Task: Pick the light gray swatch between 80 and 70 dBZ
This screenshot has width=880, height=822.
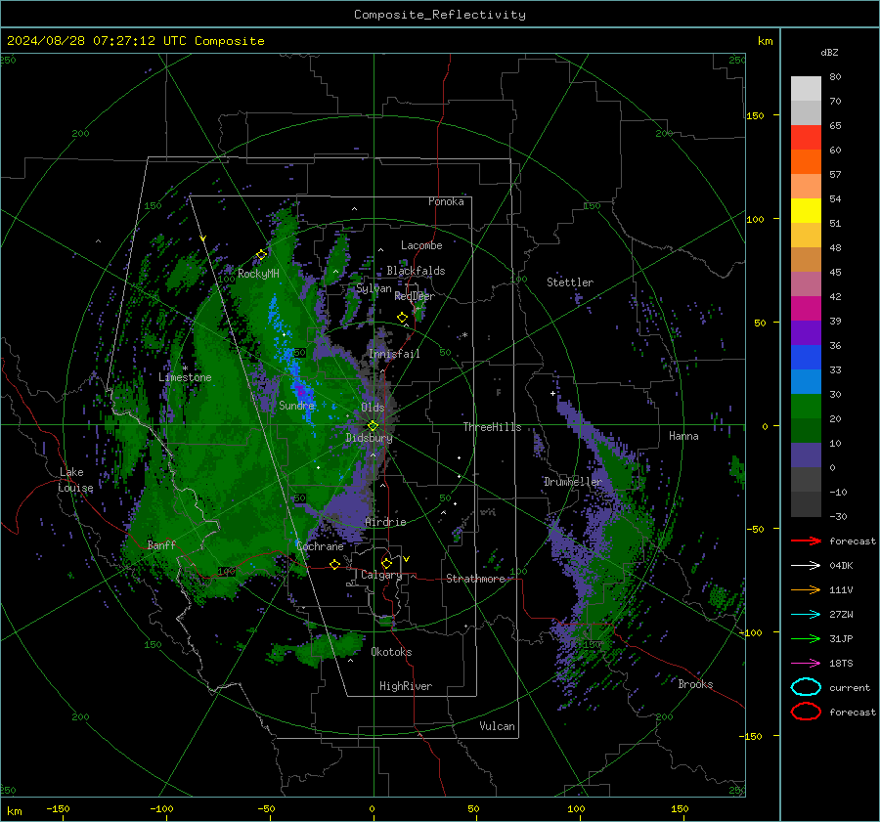Action: pyautogui.click(x=806, y=89)
